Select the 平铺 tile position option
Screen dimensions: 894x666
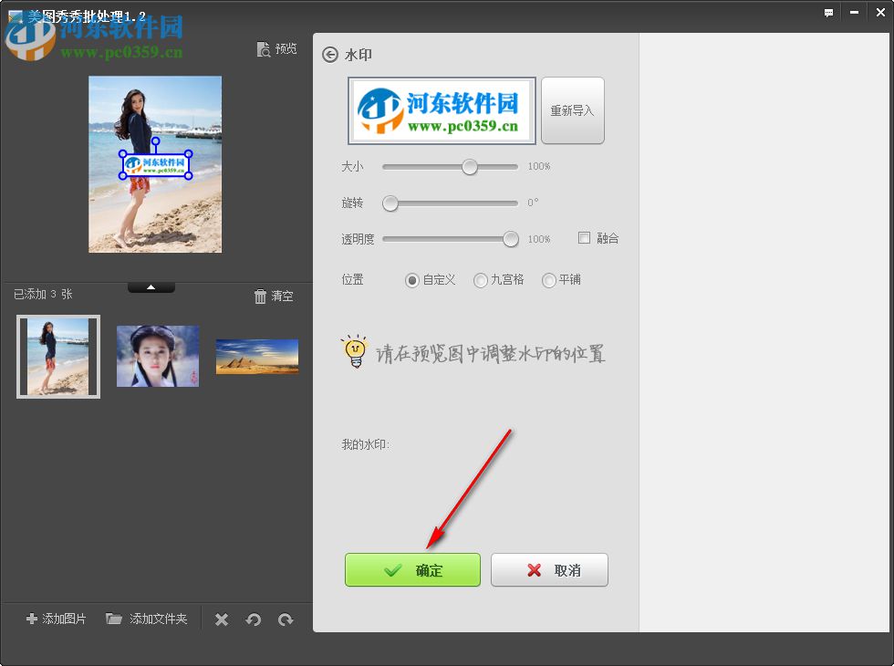(x=548, y=280)
